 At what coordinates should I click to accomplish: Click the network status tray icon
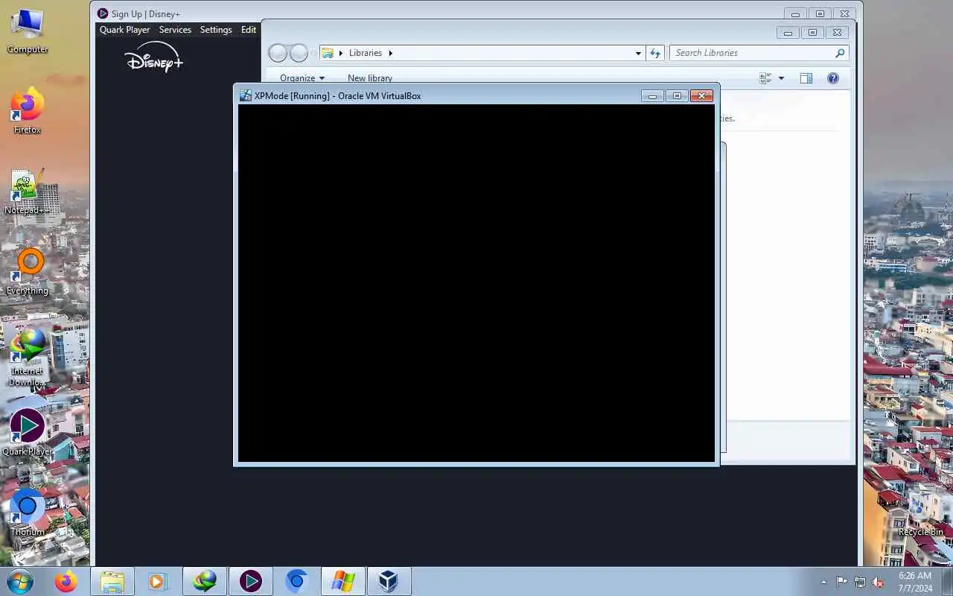coord(860,582)
